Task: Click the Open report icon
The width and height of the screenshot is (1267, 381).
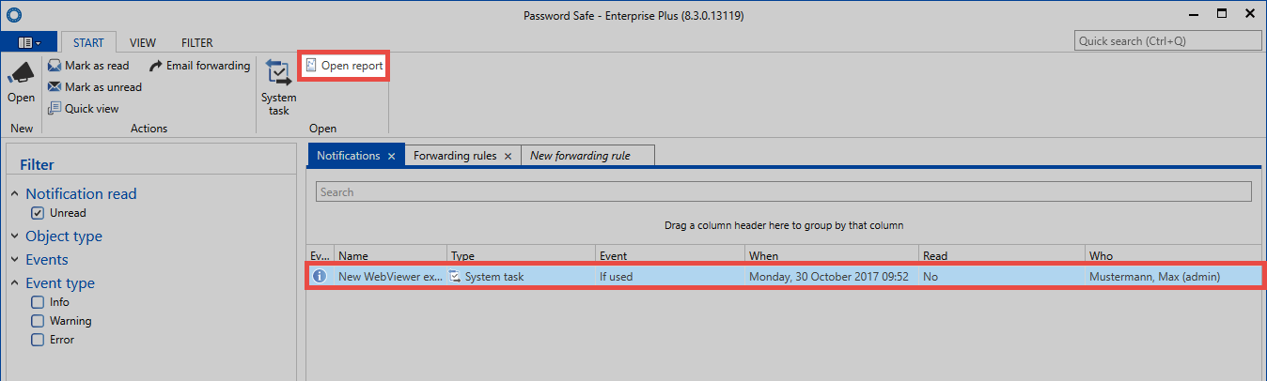Action: click(x=311, y=66)
